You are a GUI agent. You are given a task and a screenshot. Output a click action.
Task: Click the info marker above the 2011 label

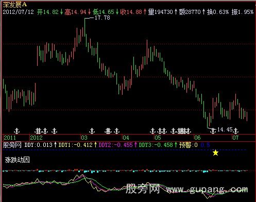click(16, 131)
